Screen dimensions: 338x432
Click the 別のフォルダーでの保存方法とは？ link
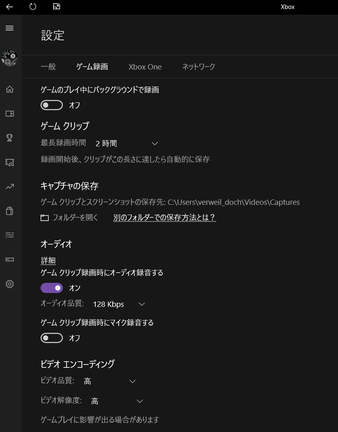(x=164, y=217)
